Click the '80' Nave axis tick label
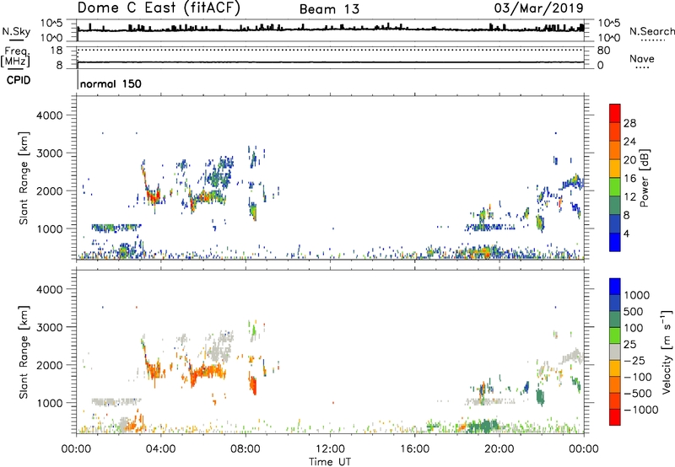 coord(604,51)
